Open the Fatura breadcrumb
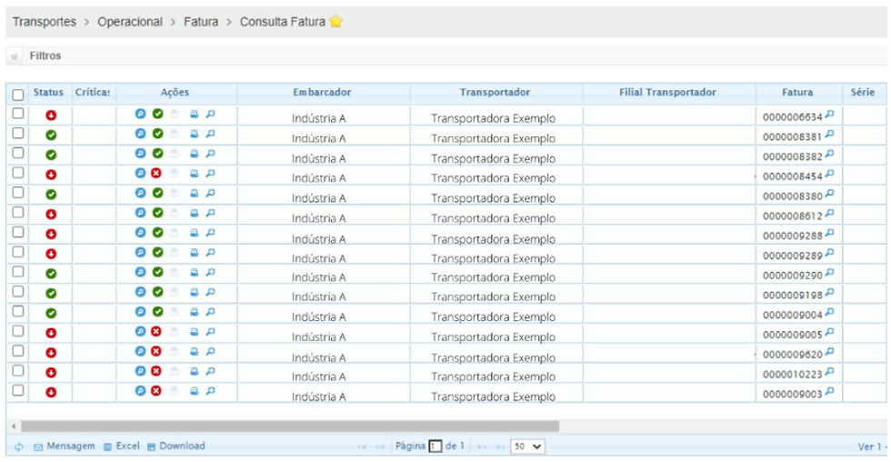Viewport: 891px width, 462px height. 201,22
